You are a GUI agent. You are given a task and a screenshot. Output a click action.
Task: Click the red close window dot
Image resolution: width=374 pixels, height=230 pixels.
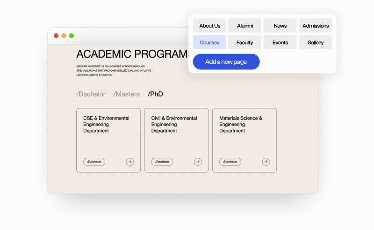pyautogui.click(x=56, y=36)
